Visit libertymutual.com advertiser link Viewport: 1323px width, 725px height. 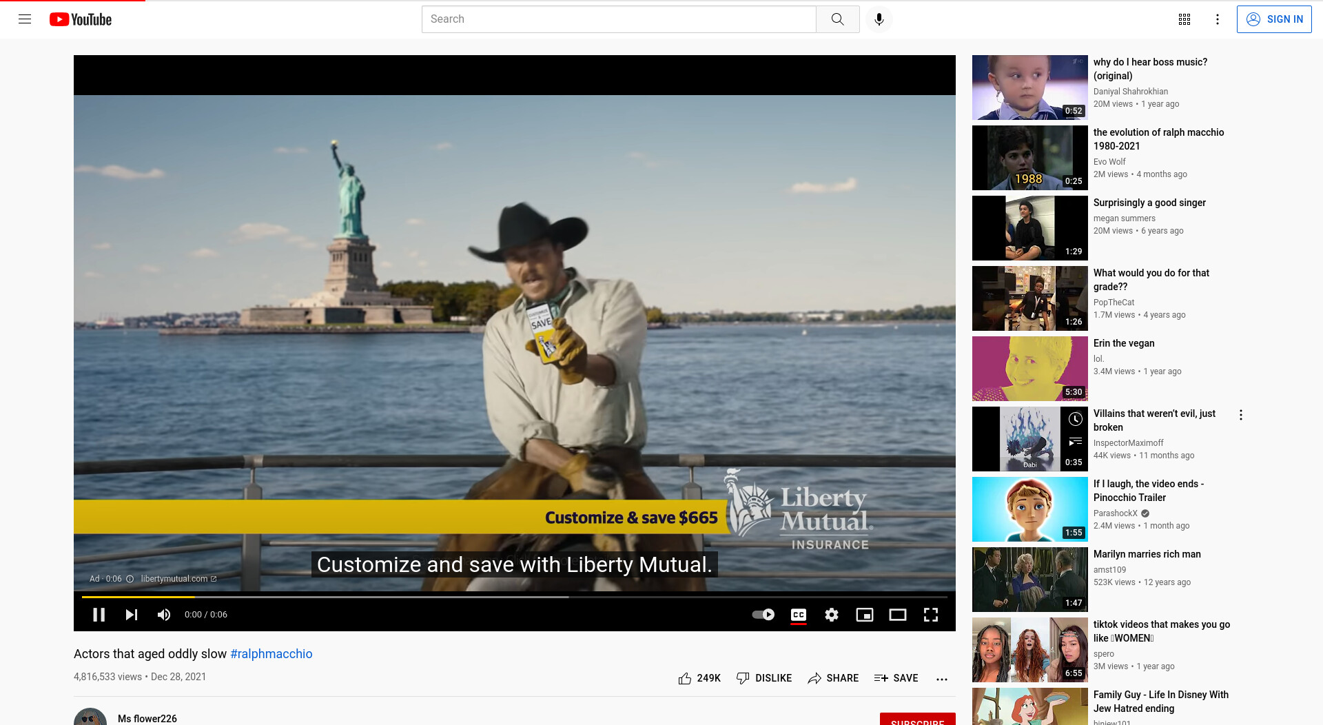coord(178,579)
